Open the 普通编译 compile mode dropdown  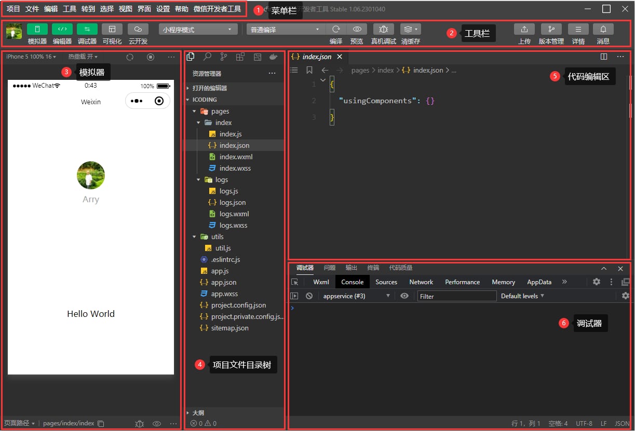tap(285, 30)
